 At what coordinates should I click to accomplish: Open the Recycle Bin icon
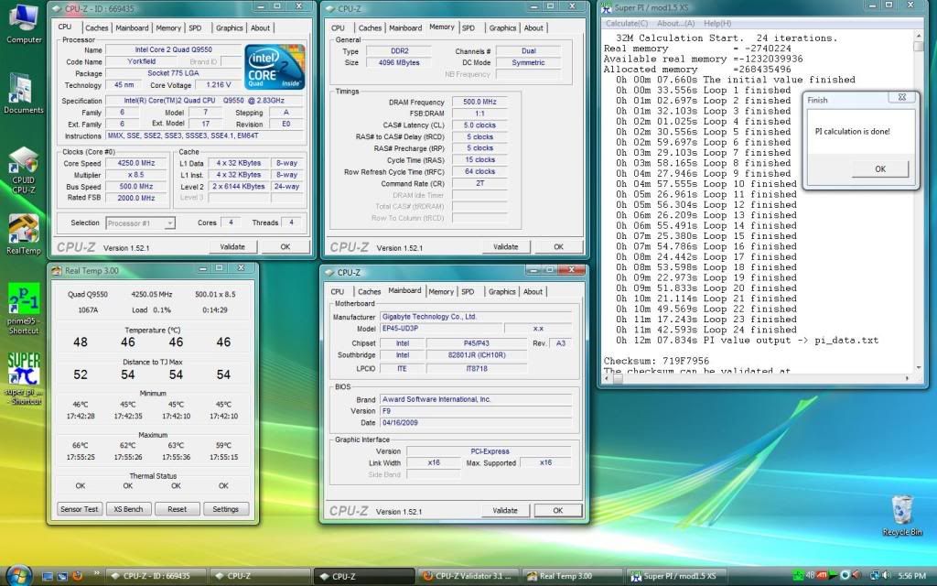coord(901,515)
